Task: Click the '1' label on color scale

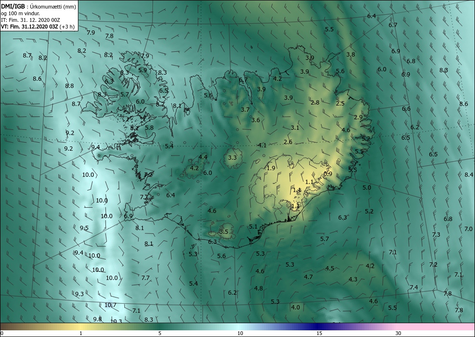Action: point(81,333)
